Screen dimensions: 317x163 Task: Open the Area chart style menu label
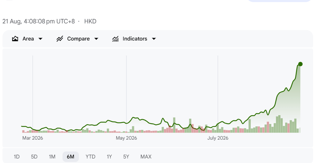[x=28, y=39]
